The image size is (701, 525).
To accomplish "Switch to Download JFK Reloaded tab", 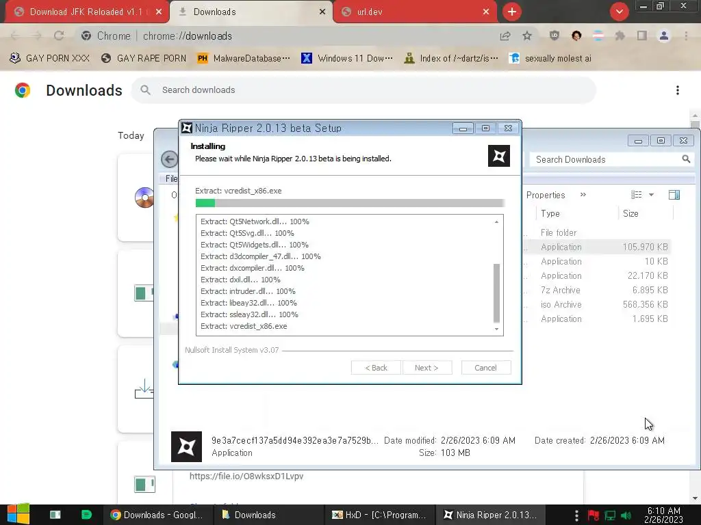I will pos(87,12).
